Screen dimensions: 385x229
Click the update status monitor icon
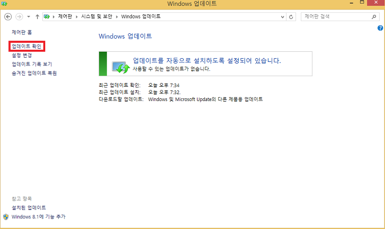(x=120, y=67)
